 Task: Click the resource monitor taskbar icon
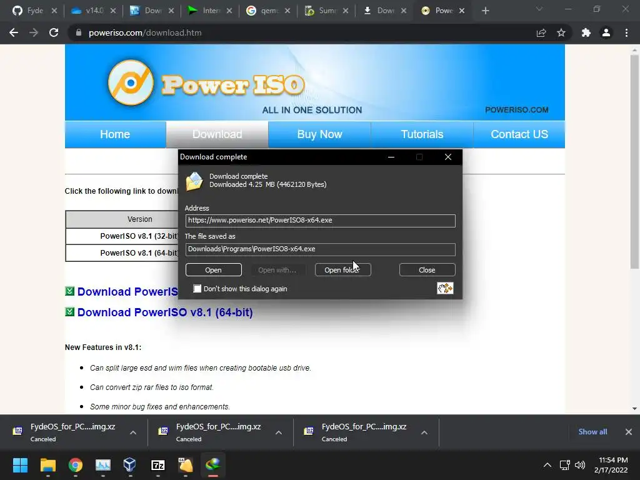tap(103, 465)
